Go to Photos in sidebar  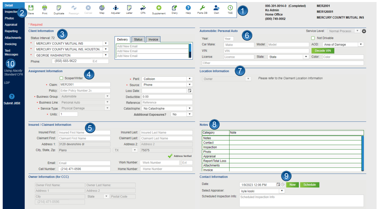(9, 18)
